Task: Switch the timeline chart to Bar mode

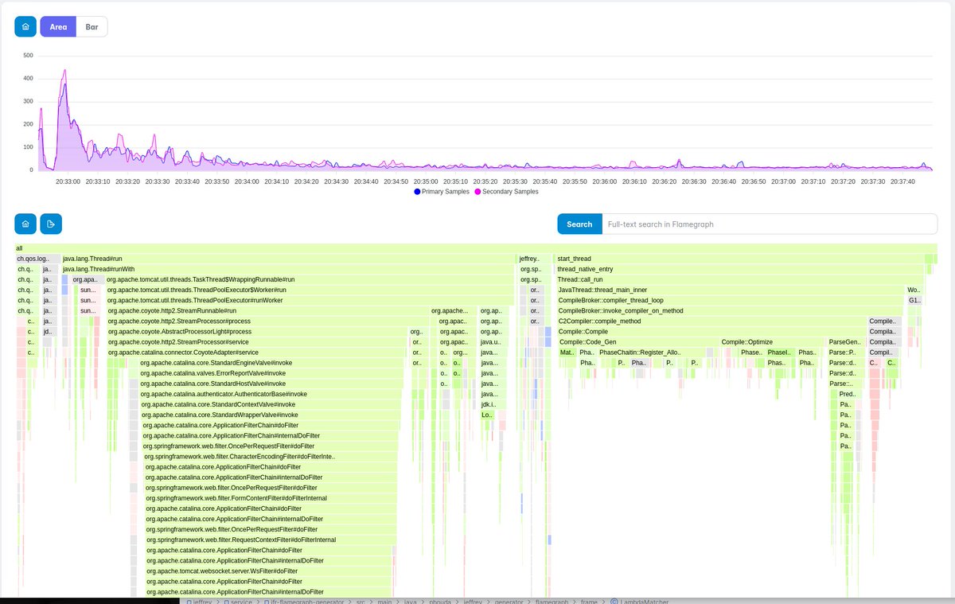Action: click(x=92, y=26)
